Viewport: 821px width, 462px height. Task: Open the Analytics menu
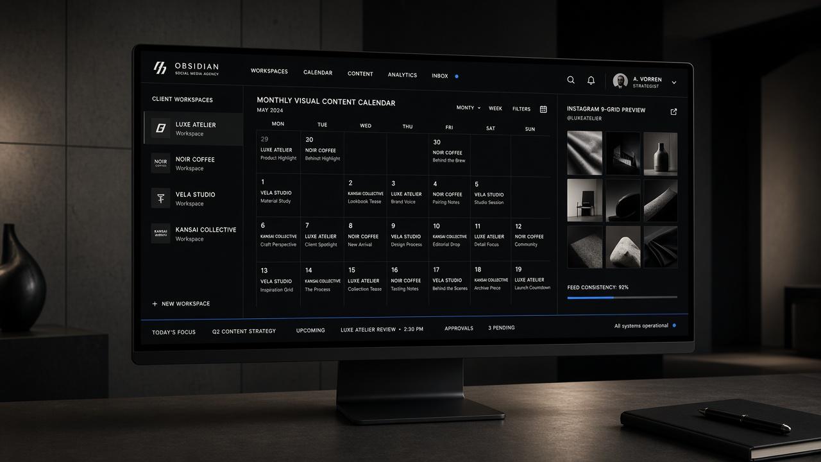402,75
